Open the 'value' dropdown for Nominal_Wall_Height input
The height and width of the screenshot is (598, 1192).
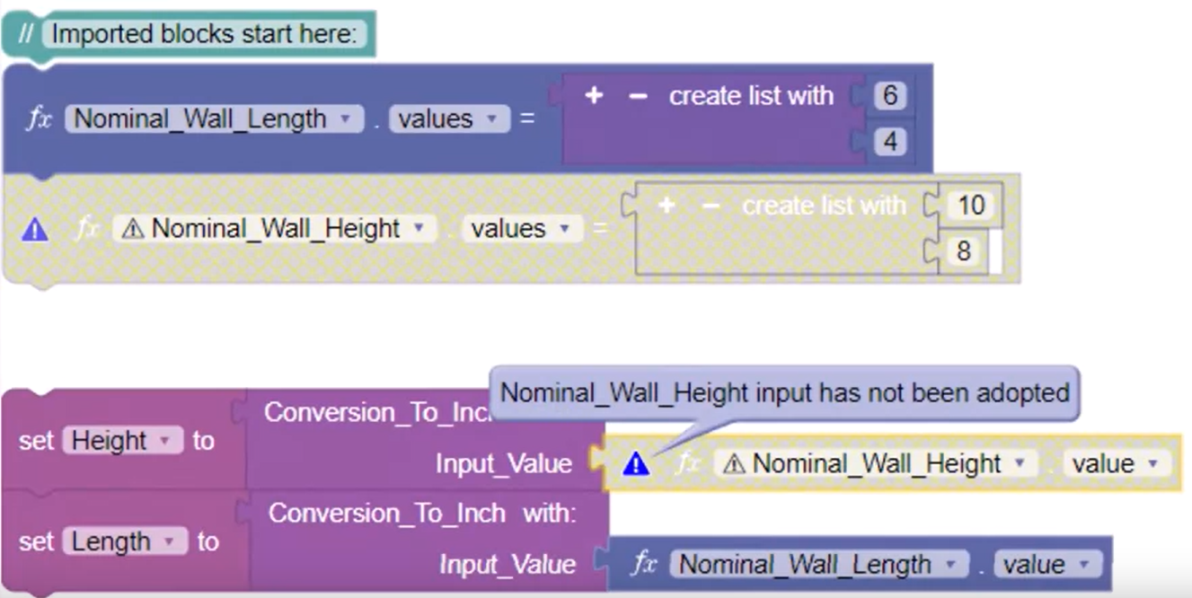1117,463
